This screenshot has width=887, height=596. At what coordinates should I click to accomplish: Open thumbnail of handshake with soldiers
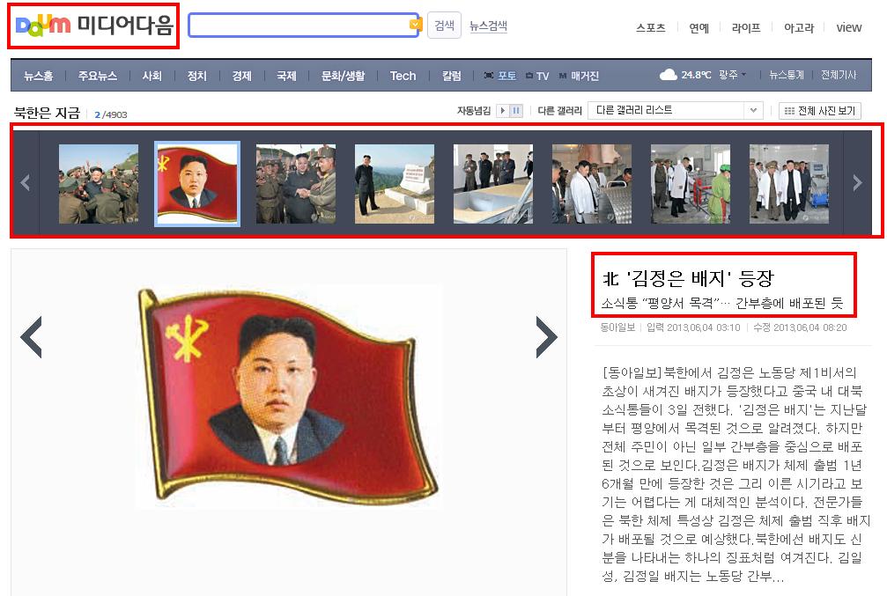coord(296,184)
